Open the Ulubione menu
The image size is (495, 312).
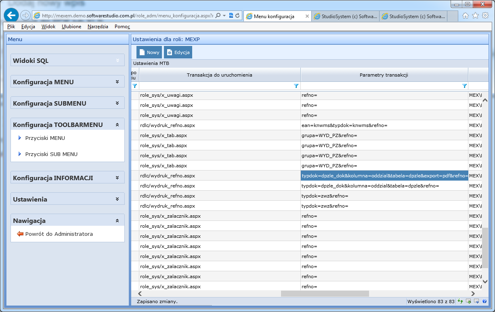[x=71, y=27]
